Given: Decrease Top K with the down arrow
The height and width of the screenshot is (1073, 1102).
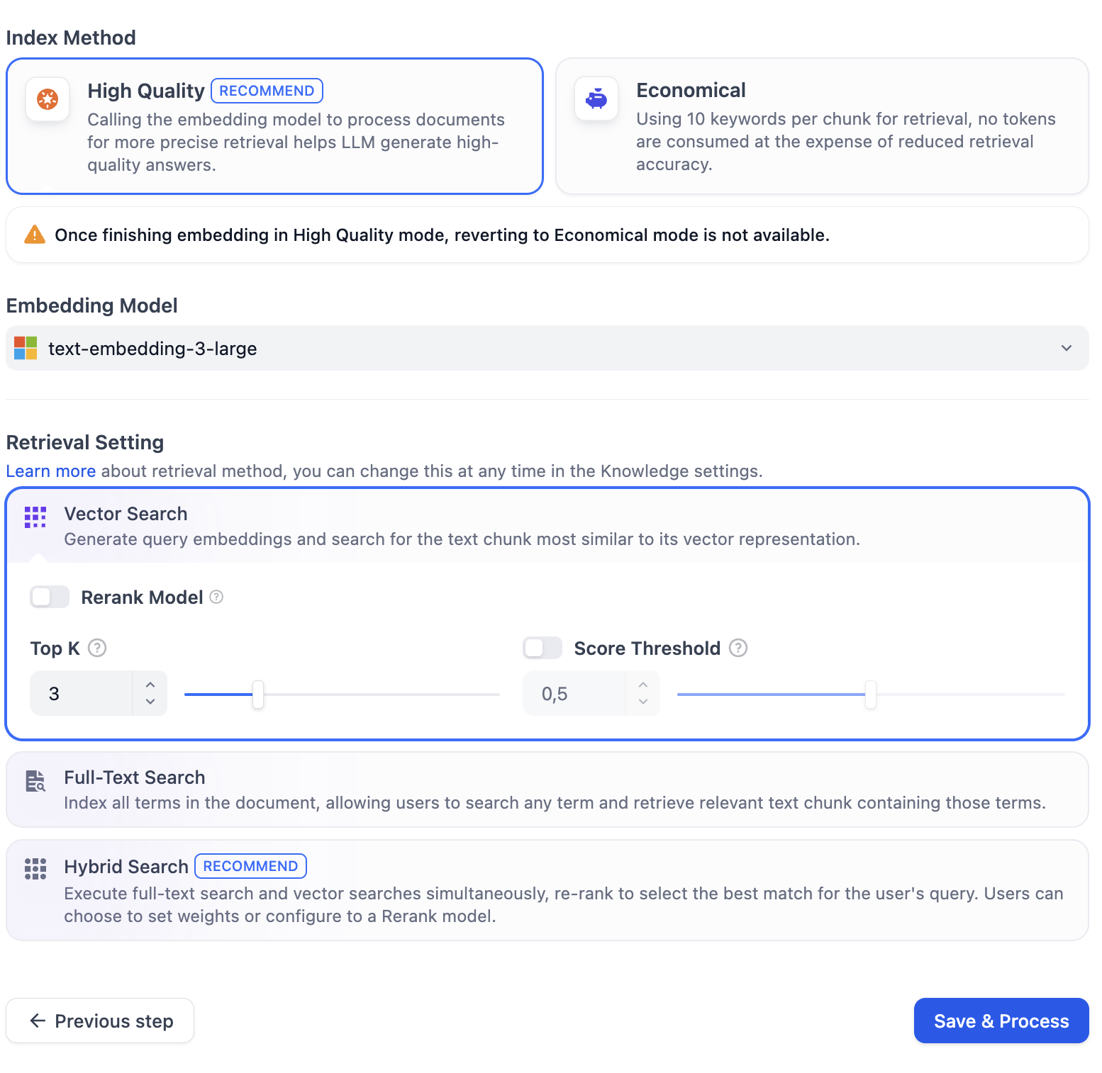Looking at the screenshot, I should point(150,702).
